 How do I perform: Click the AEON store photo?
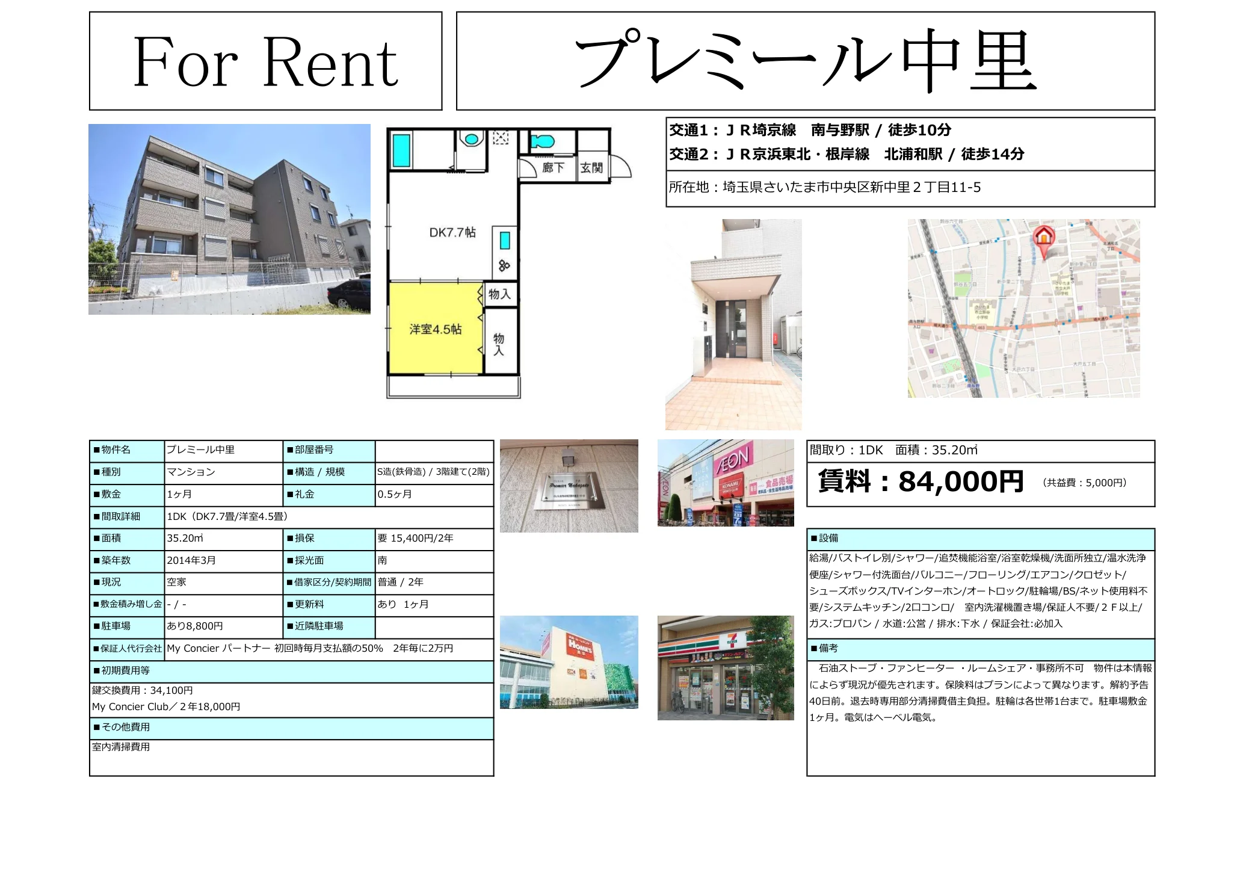pos(726,483)
